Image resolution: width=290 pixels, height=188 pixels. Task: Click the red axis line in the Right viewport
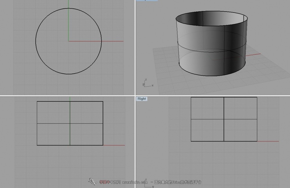coord(268,141)
